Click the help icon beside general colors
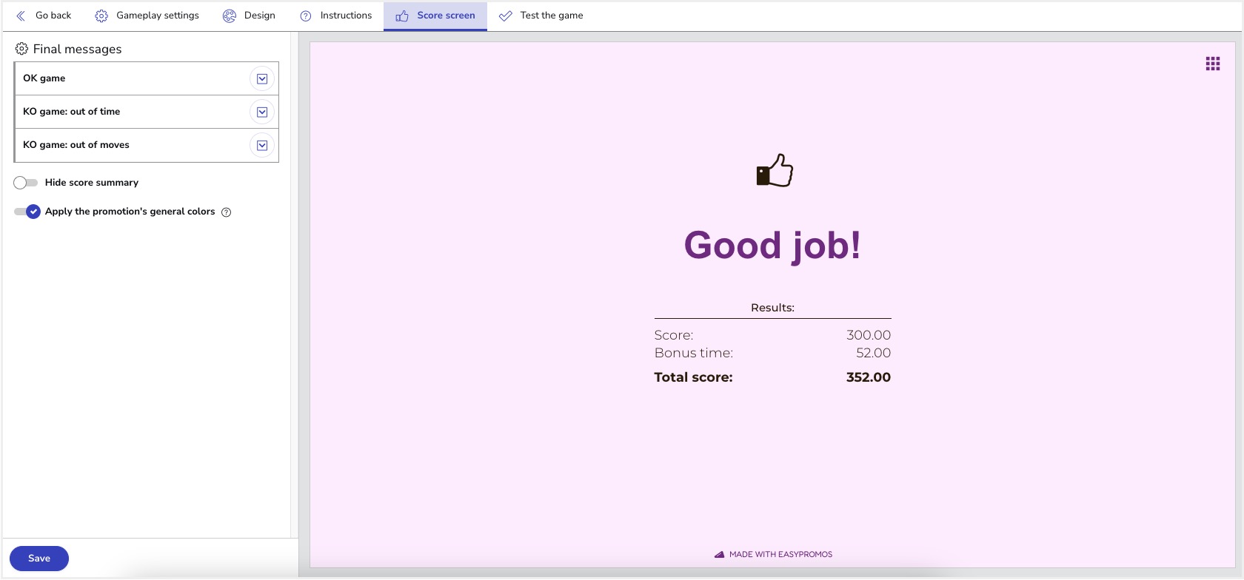1244x580 pixels. (x=227, y=212)
